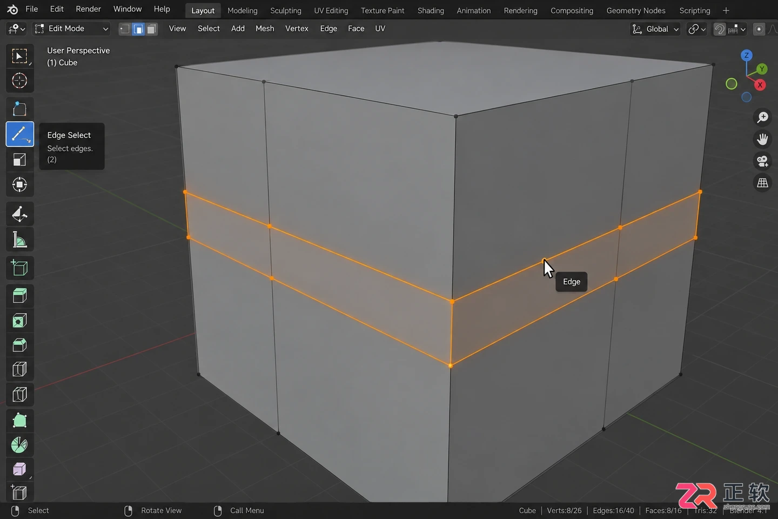Open the Edit Mode dropdown
Viewport: 778px width, 519px height.
click(x=71, y=29)
